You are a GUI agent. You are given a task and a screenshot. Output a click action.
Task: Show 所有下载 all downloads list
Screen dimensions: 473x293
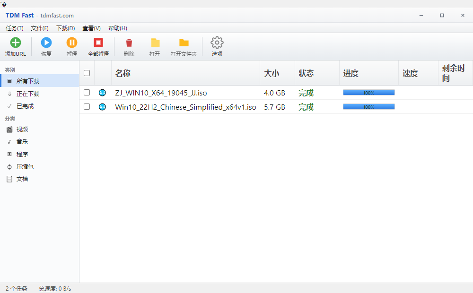(x=40, y=81)
